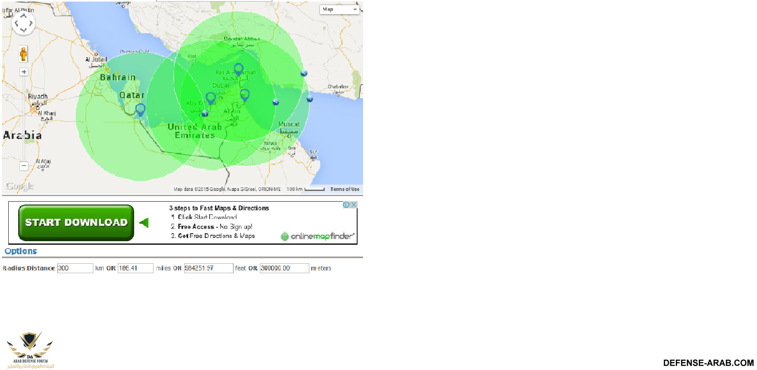Select the blue pin over Abu Dhabi
This screenshot has width=757, height=370.
[211, 98]
